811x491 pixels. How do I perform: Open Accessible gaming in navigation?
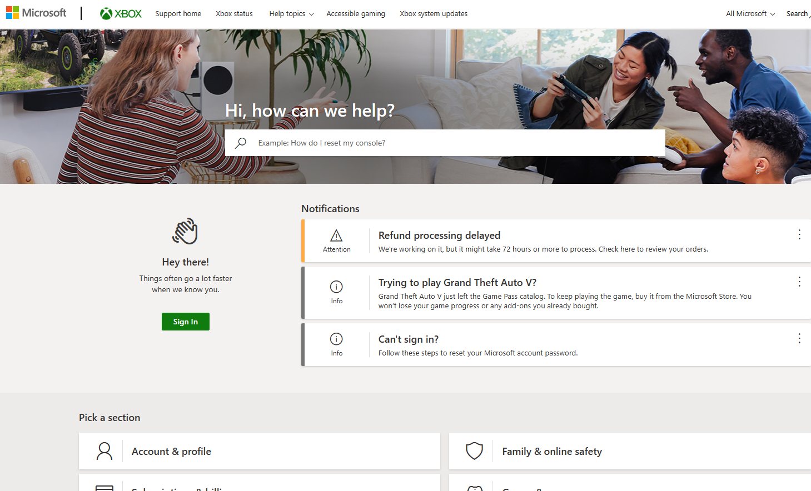[356, 13]
